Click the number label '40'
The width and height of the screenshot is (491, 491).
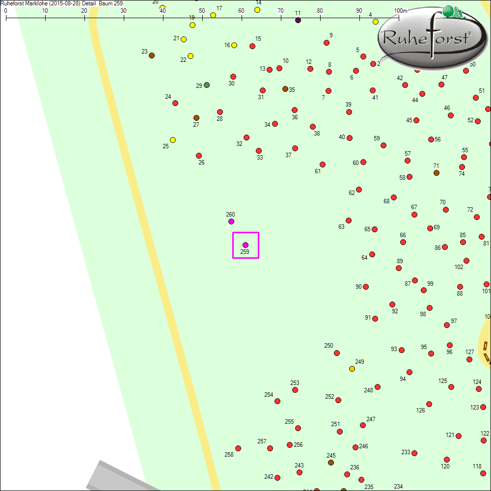(x=342, y=137)
